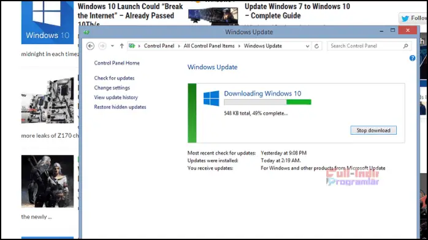428x240 pixels.
Task: Click the Windows logo beside Downloading
Action: (211, 98)
